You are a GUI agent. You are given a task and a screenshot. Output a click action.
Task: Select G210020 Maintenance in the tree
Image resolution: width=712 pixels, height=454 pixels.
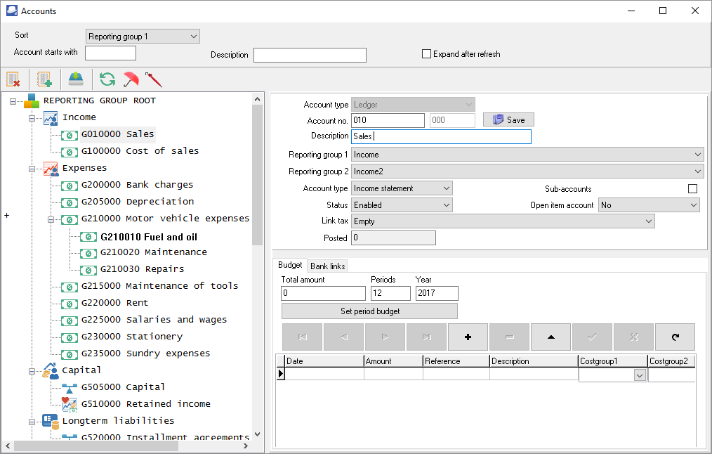click(x=154, y=252)
